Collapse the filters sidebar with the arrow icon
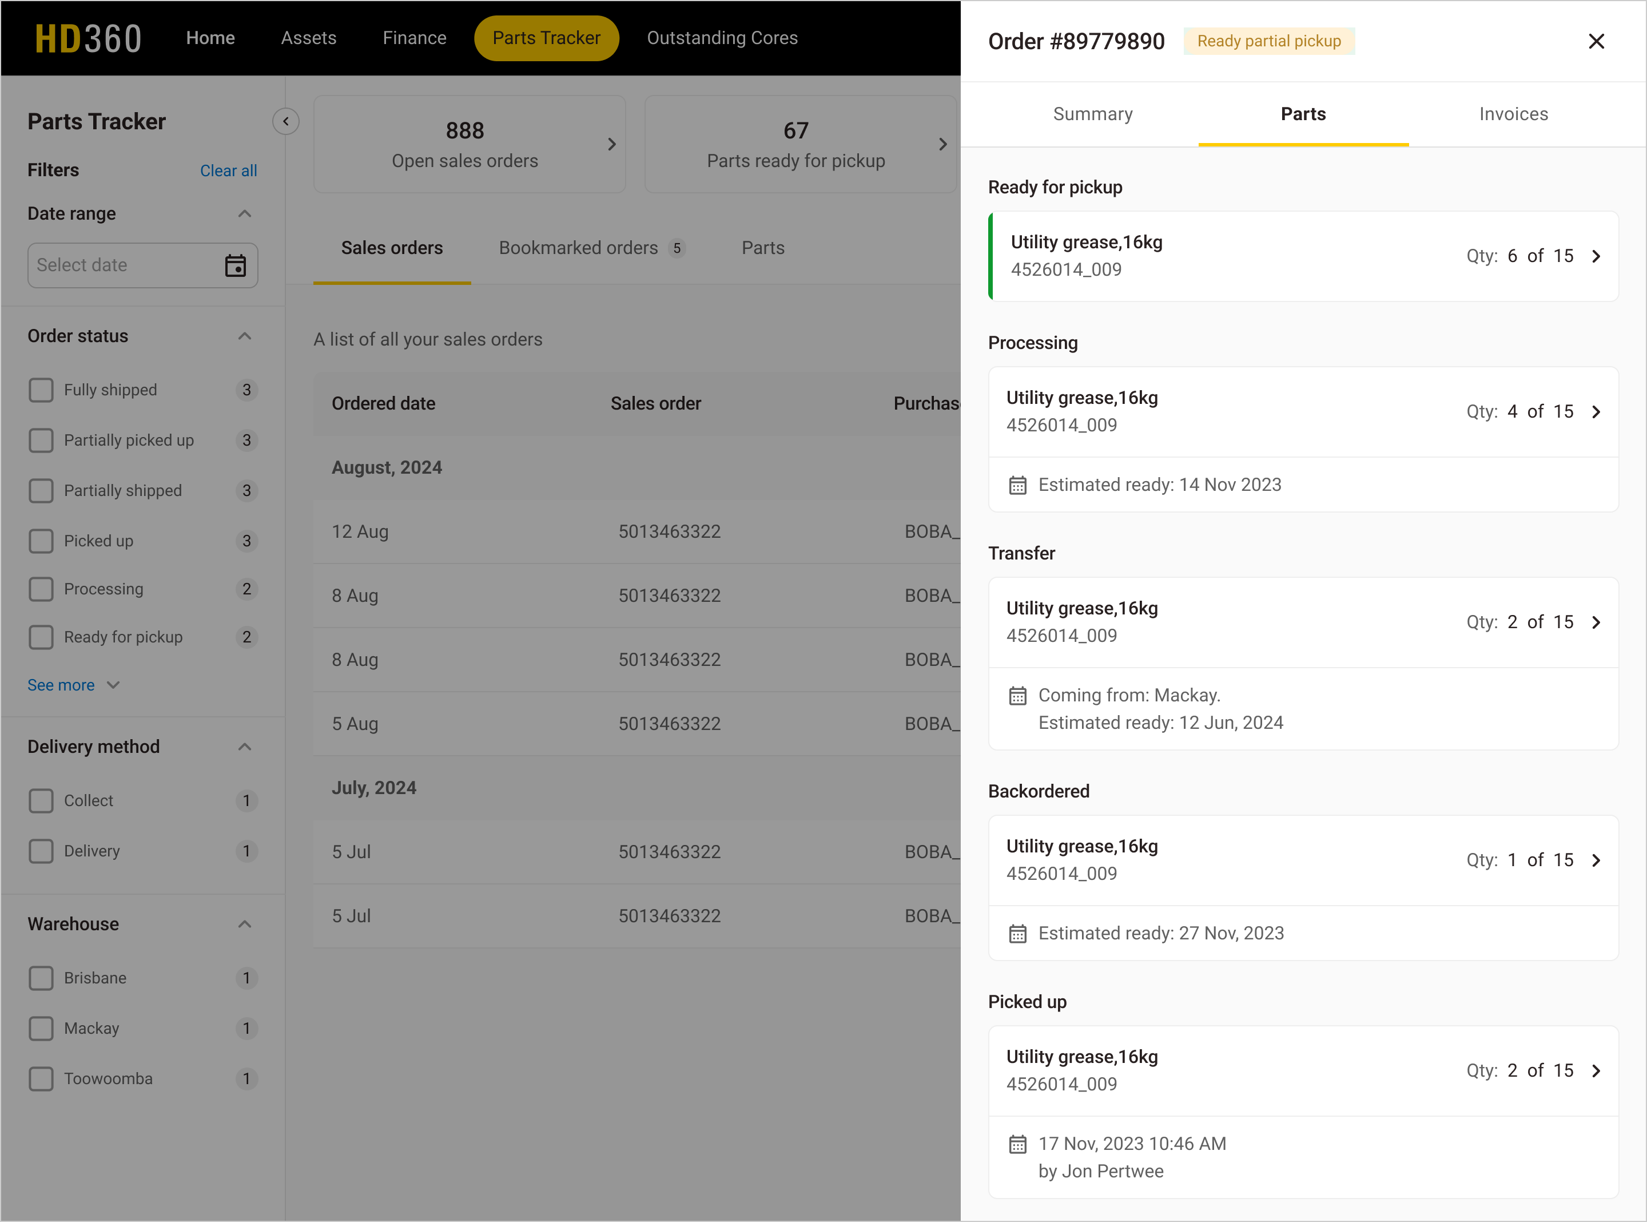This screenshot has width=1647, height=1222. pos(286,121)
